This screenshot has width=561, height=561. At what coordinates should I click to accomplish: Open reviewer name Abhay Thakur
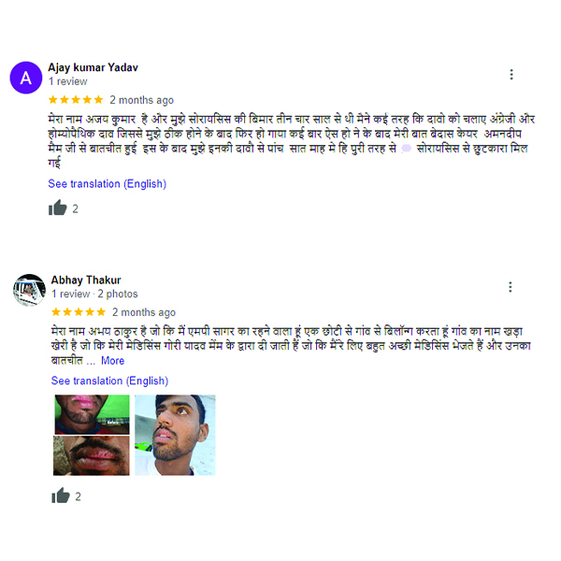pyautogui.click(x=86, y=280)
